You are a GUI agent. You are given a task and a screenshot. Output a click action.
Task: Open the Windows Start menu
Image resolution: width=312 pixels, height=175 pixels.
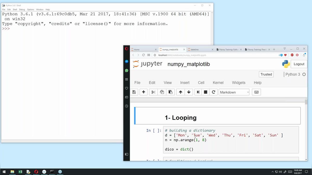[x=4, y=172]
